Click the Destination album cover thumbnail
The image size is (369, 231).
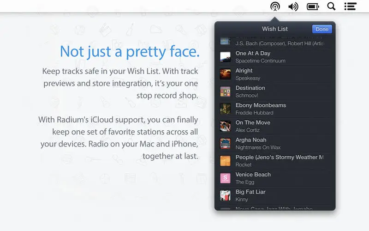(x=225, y=91)
